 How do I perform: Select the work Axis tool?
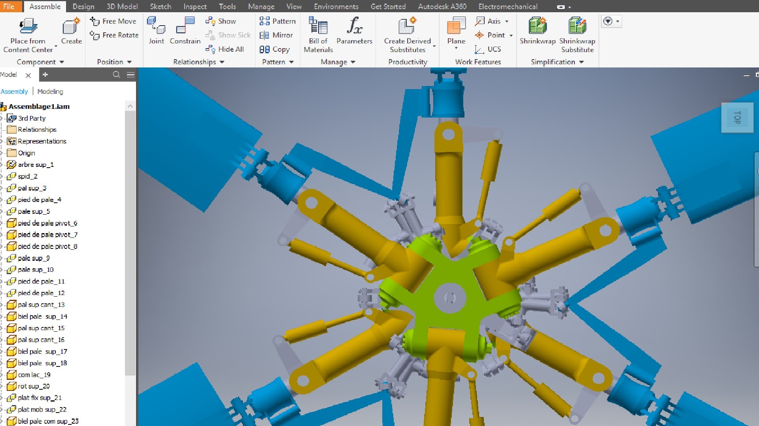click(488, 21)
